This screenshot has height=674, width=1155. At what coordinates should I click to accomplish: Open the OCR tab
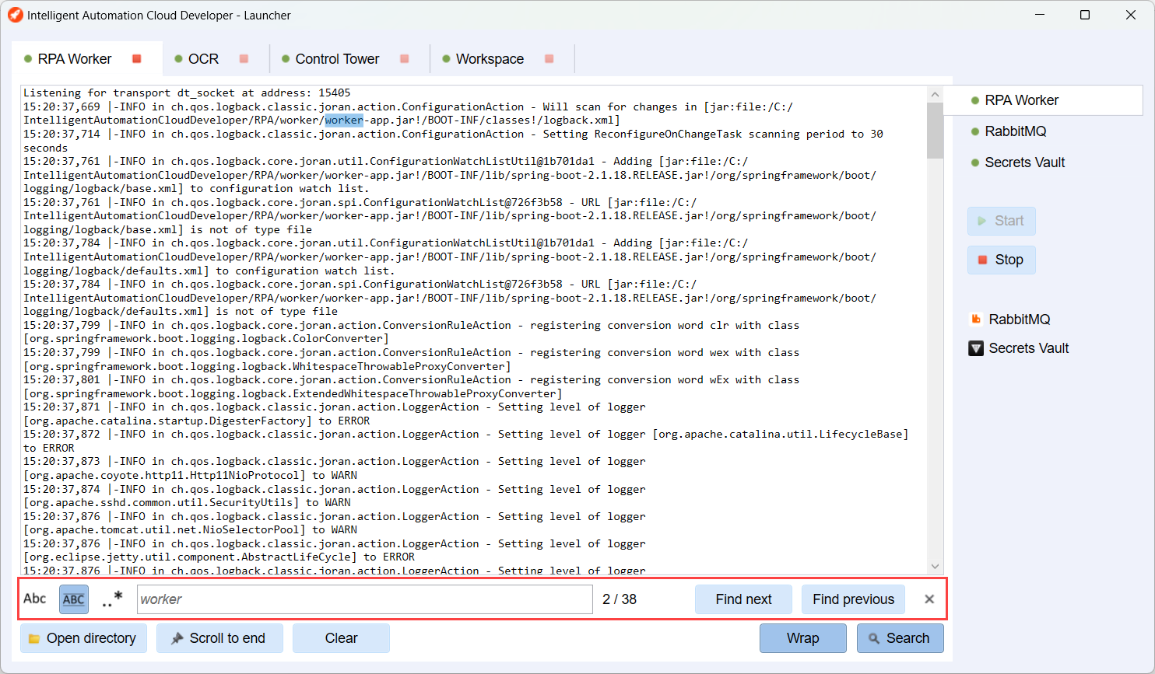[203, 59]
